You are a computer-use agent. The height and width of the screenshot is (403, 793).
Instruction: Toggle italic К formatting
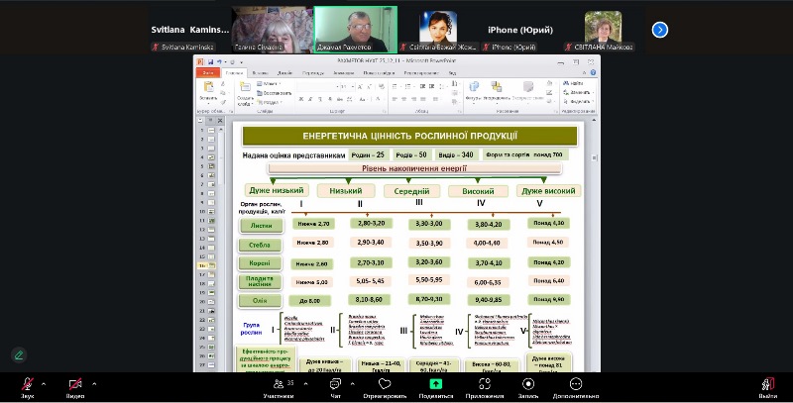(310, 99)
